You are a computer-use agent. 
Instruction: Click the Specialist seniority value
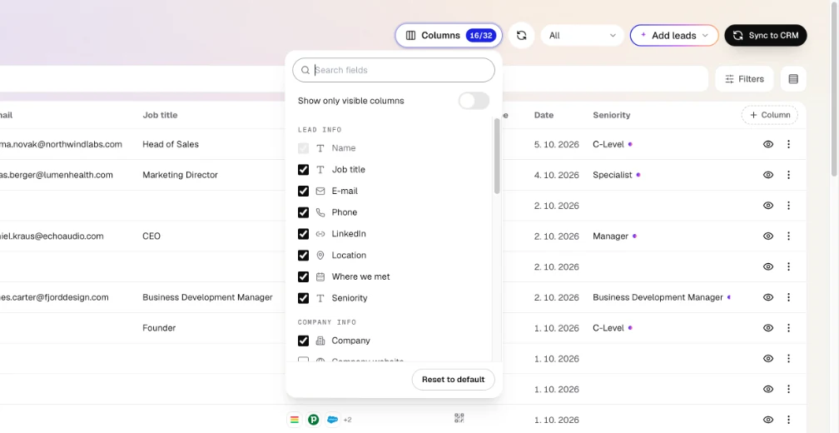coord(613,175)
